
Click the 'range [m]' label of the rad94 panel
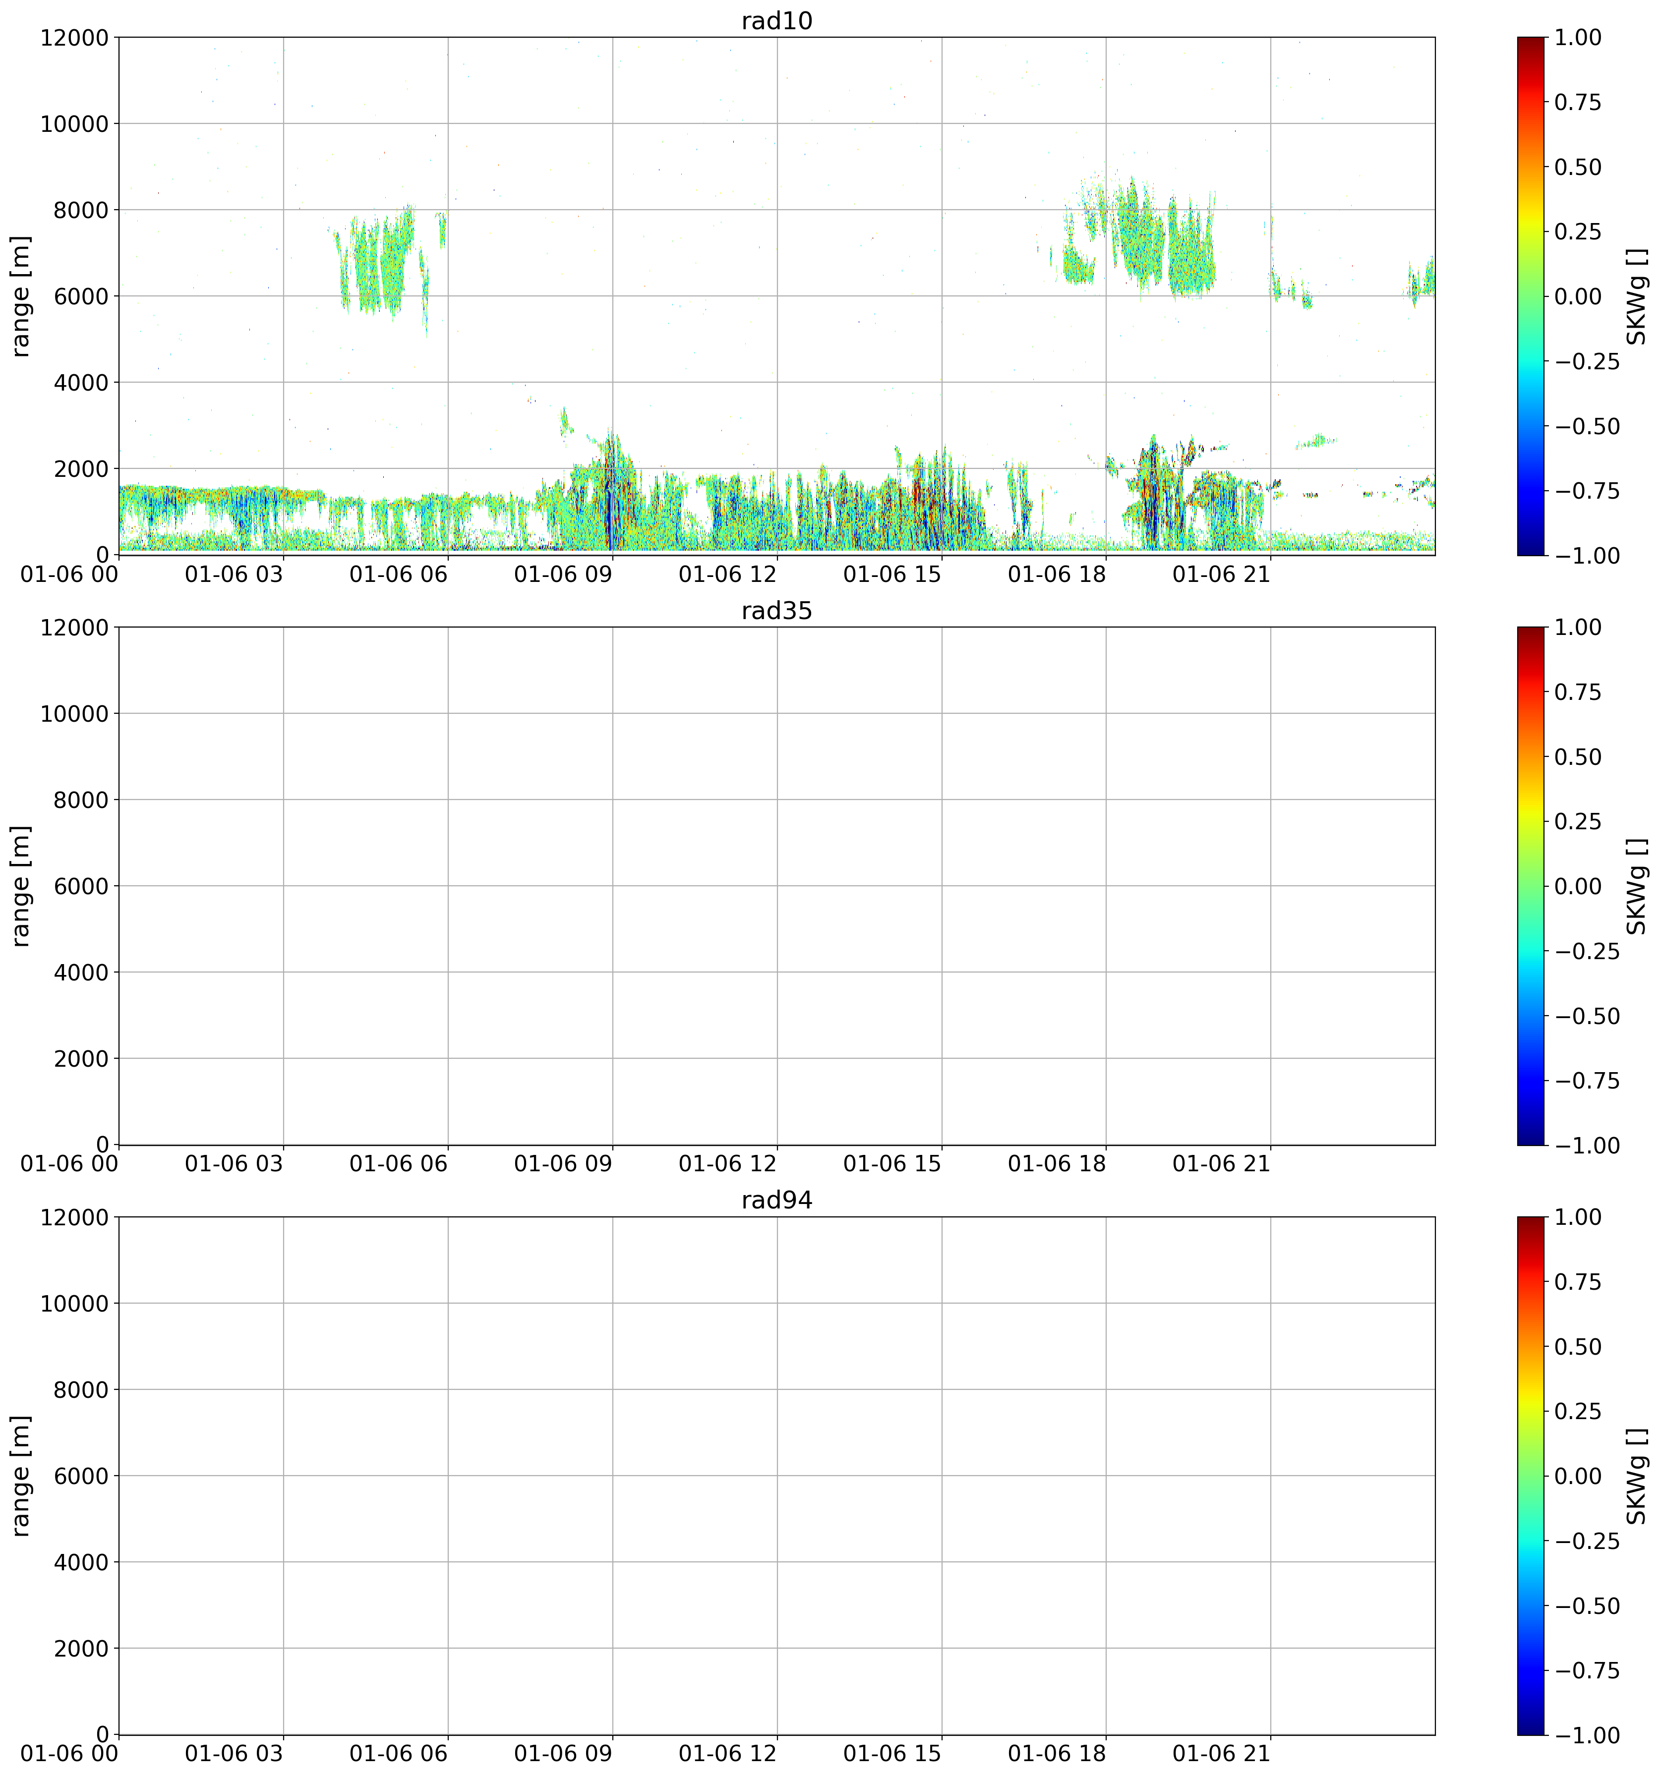20,1476
